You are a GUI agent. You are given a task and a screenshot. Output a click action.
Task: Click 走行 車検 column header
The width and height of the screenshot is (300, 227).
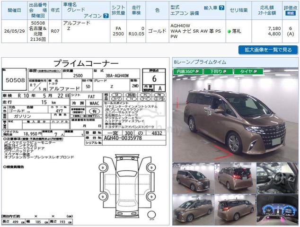136,10
